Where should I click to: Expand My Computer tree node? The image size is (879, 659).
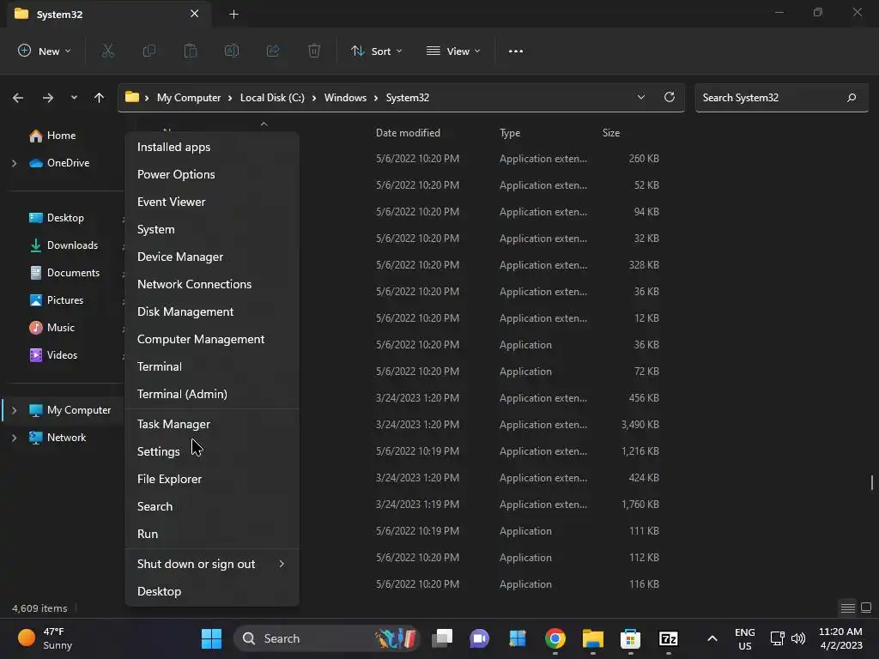[14, 410]
